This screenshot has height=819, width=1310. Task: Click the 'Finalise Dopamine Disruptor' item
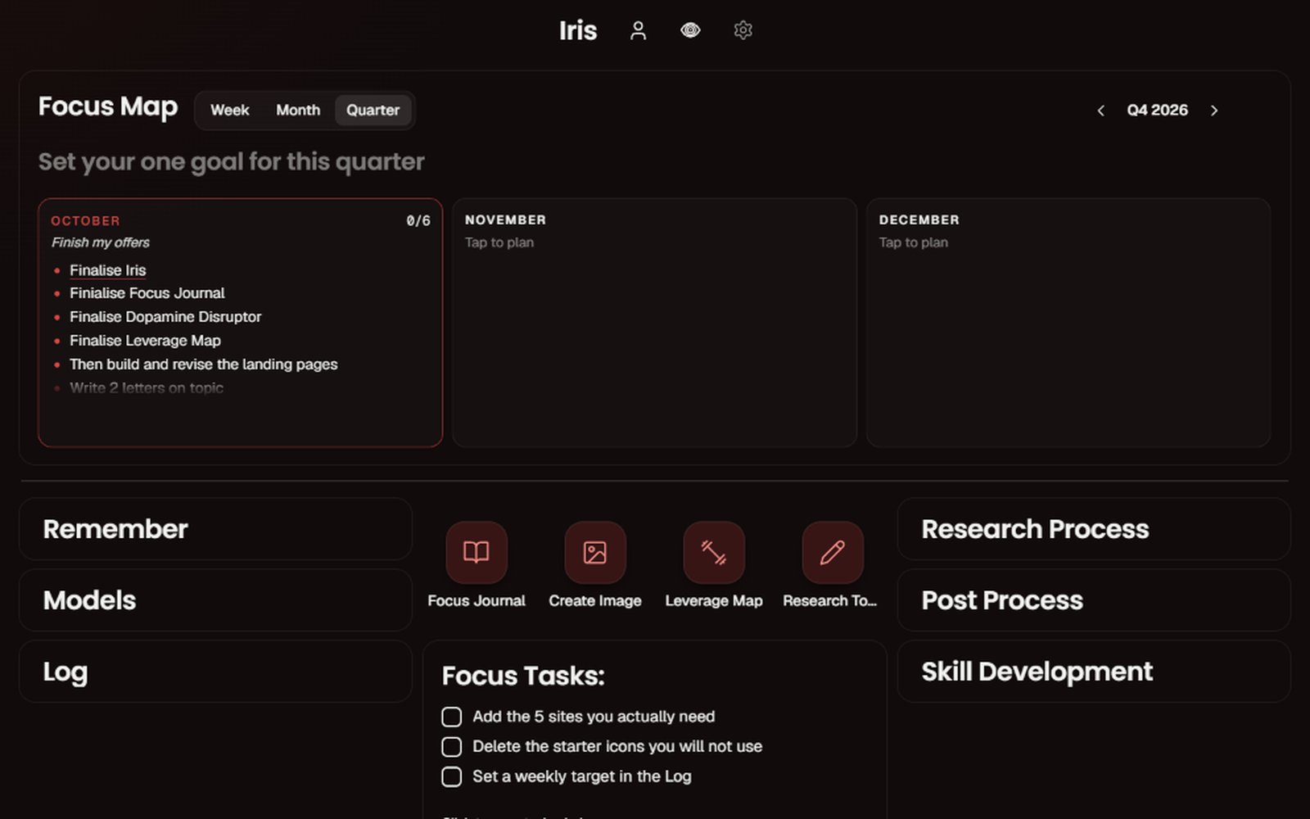pyautogui.click(x=165, y=317)
